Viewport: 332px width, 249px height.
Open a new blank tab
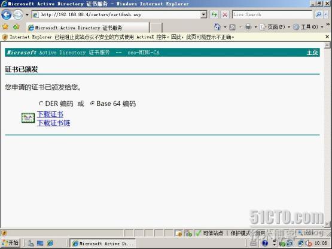[x=156, y=28]
